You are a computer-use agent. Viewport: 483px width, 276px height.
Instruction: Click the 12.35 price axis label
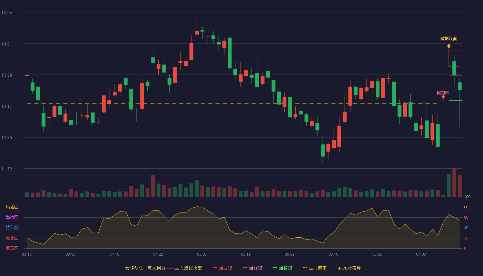coord(7,138)
